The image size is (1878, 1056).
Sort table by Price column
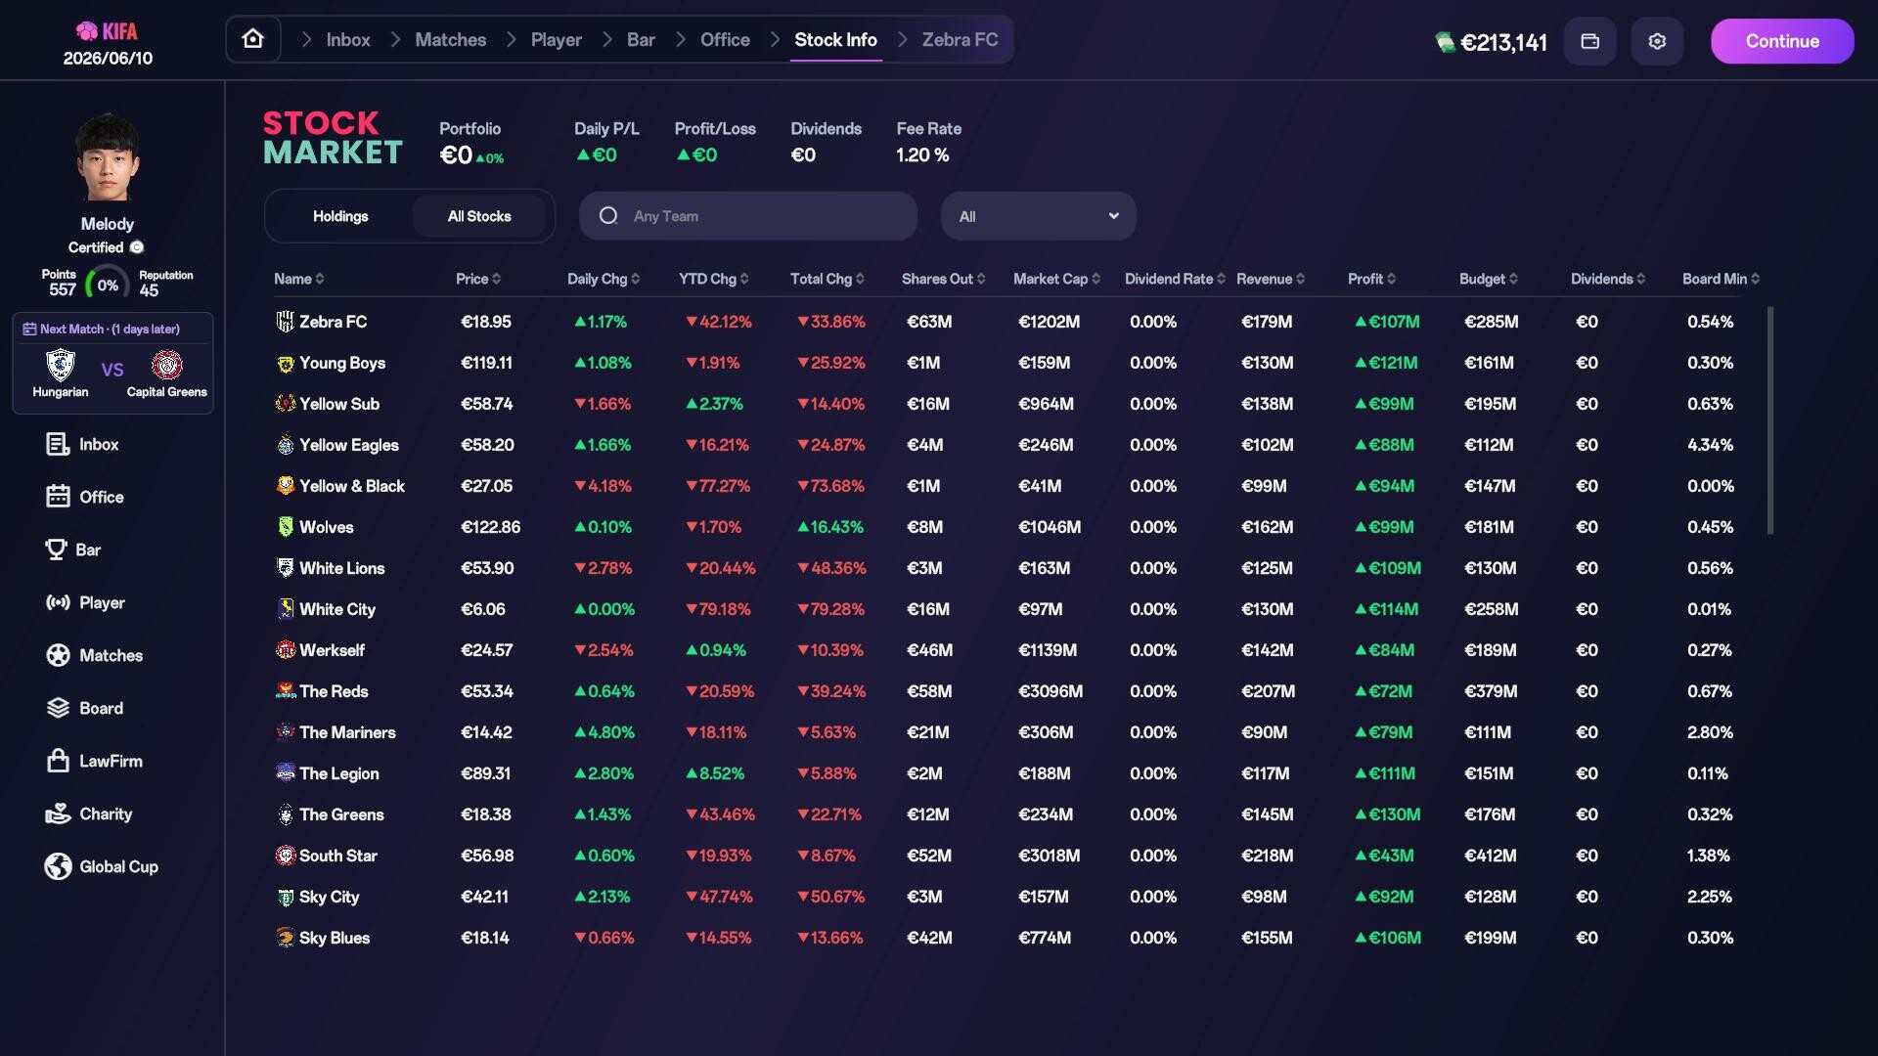pyautogui.click(x=478, y=279)
